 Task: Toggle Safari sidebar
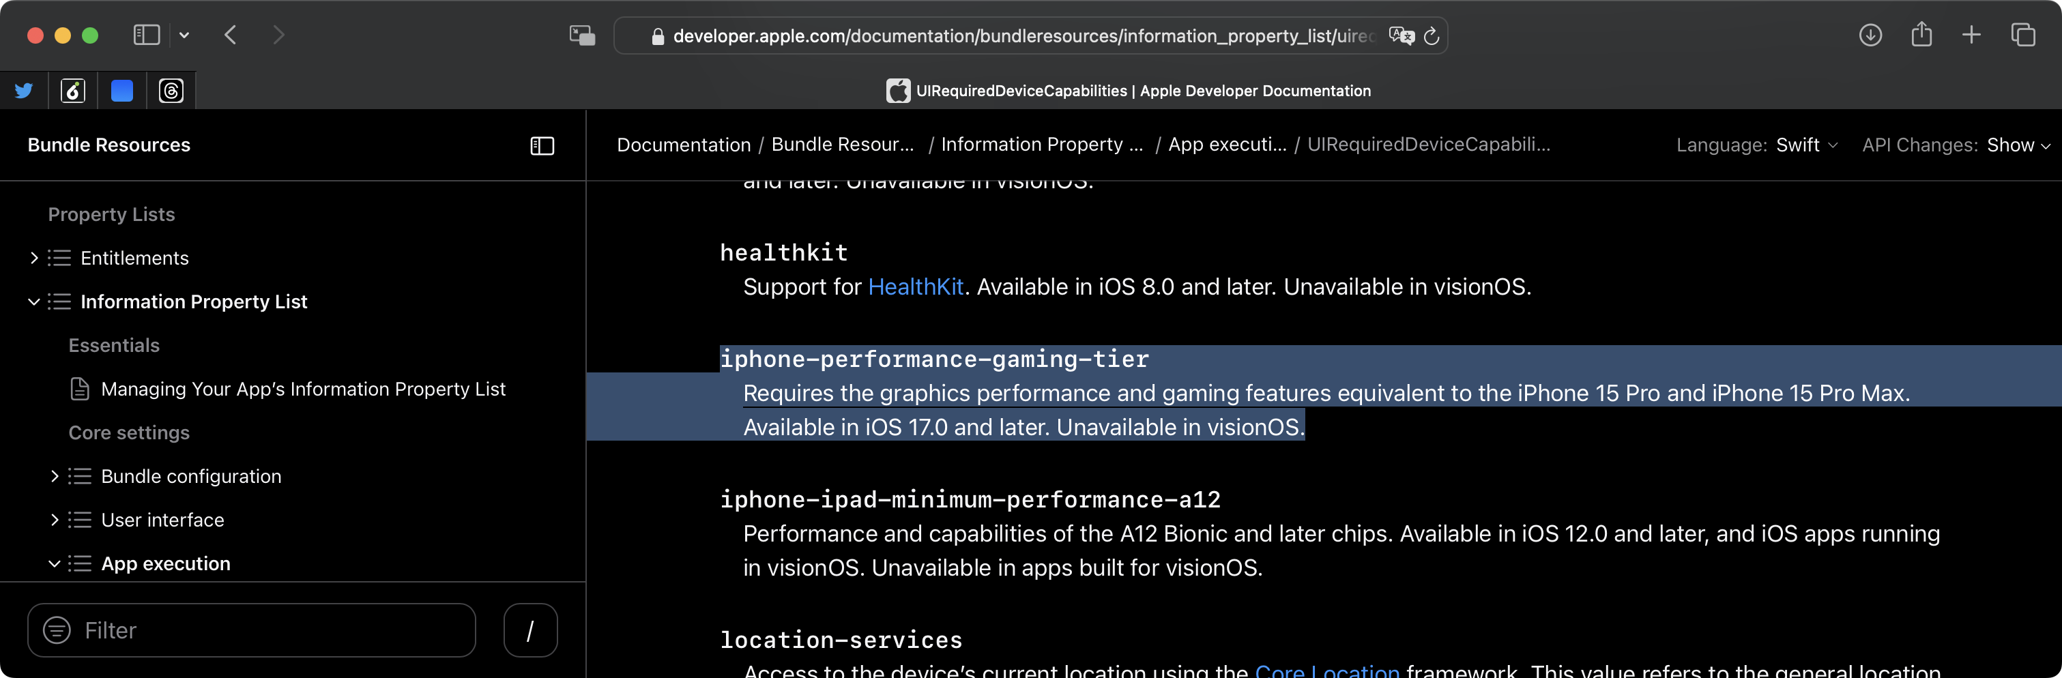(x=147, y=35)
